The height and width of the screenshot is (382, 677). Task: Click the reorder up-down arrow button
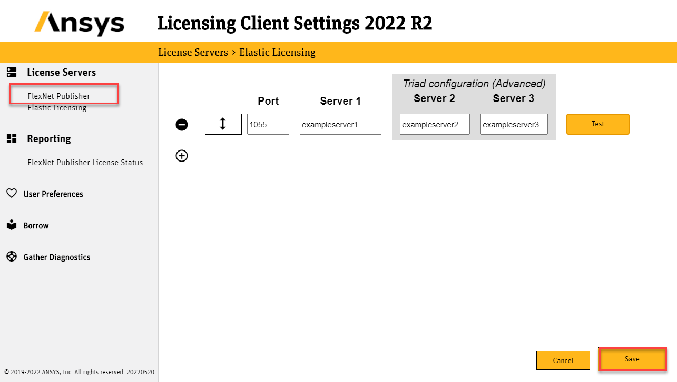coord(223,124)
